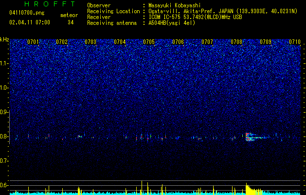Click the Receiving antenna label
Screen dimensions: 306x195
112,23
